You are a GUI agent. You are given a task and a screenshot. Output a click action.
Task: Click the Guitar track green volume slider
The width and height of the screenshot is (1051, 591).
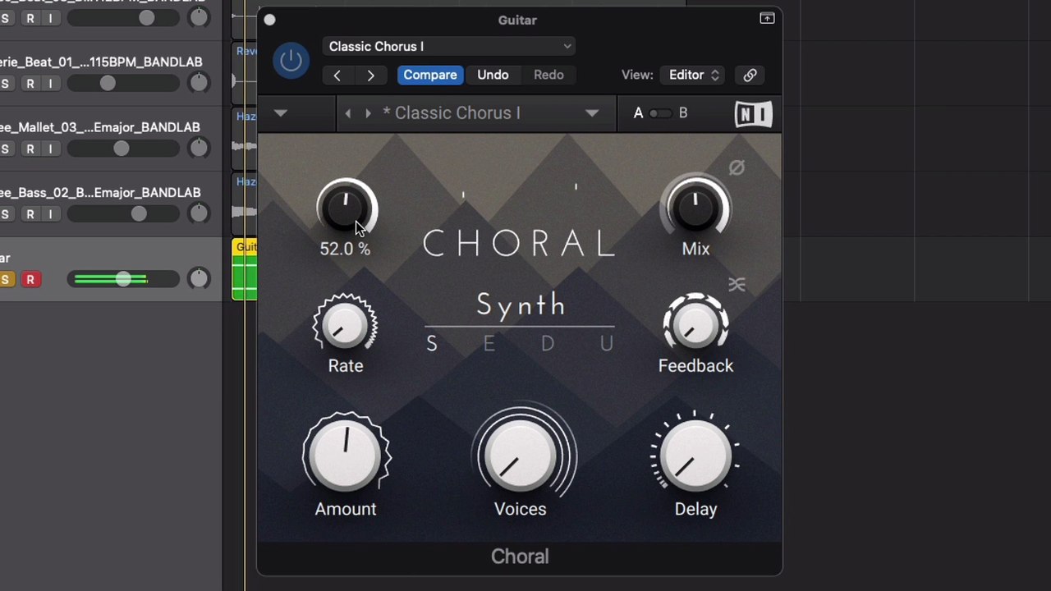[123, 280]
